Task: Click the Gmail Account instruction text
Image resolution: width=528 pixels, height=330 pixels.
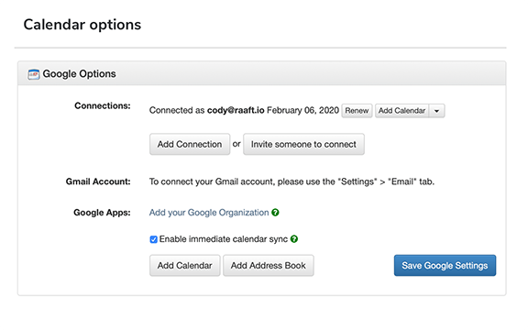Action: pos(291,181)
